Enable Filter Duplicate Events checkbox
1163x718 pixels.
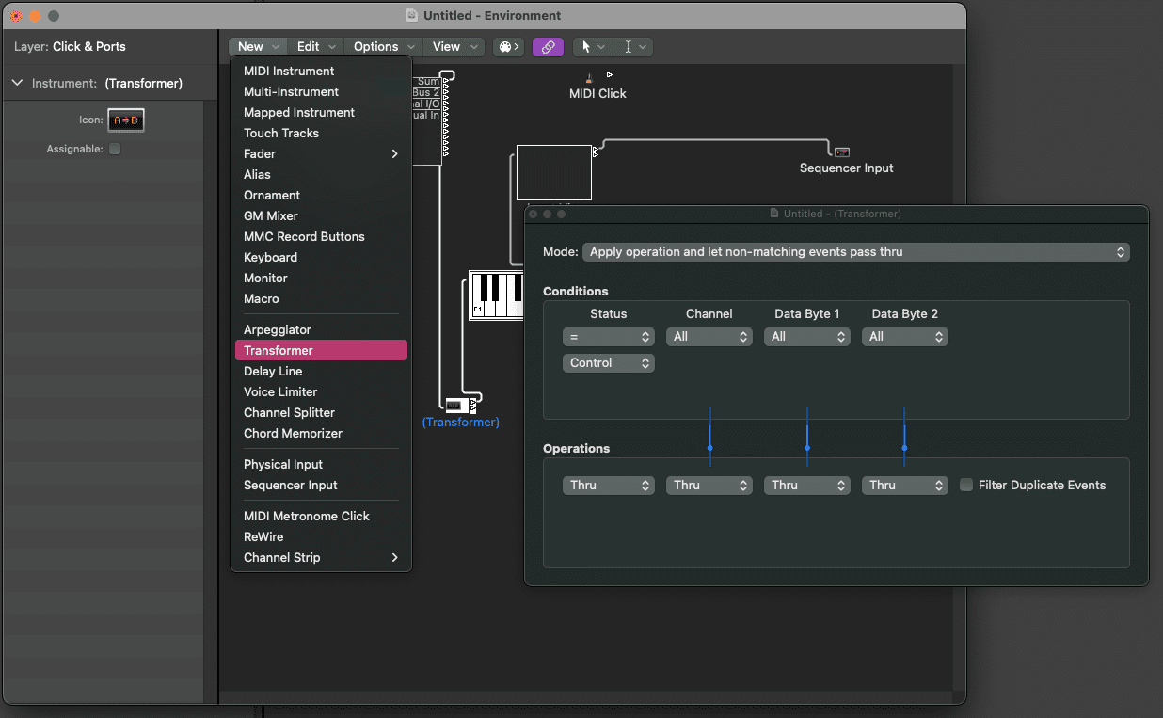[966, 485]
